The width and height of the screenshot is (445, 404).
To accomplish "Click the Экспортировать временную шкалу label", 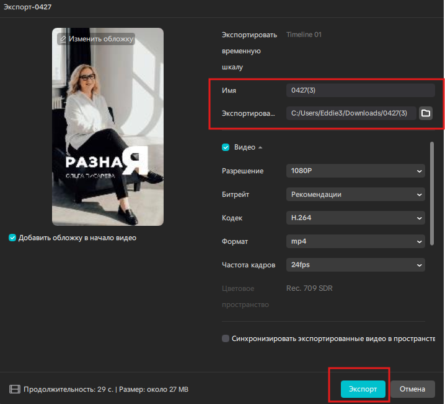I will pos(250,51).
